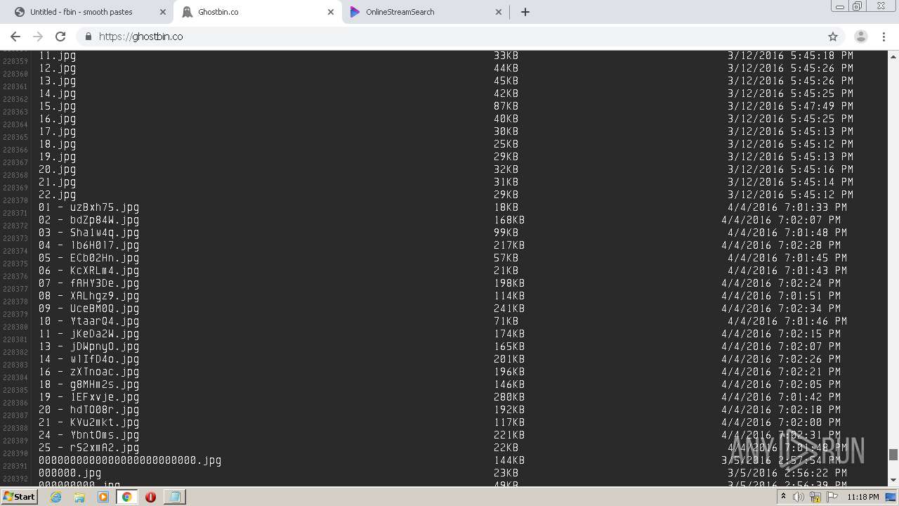Open a new browser tab

(x=525, y=12)
